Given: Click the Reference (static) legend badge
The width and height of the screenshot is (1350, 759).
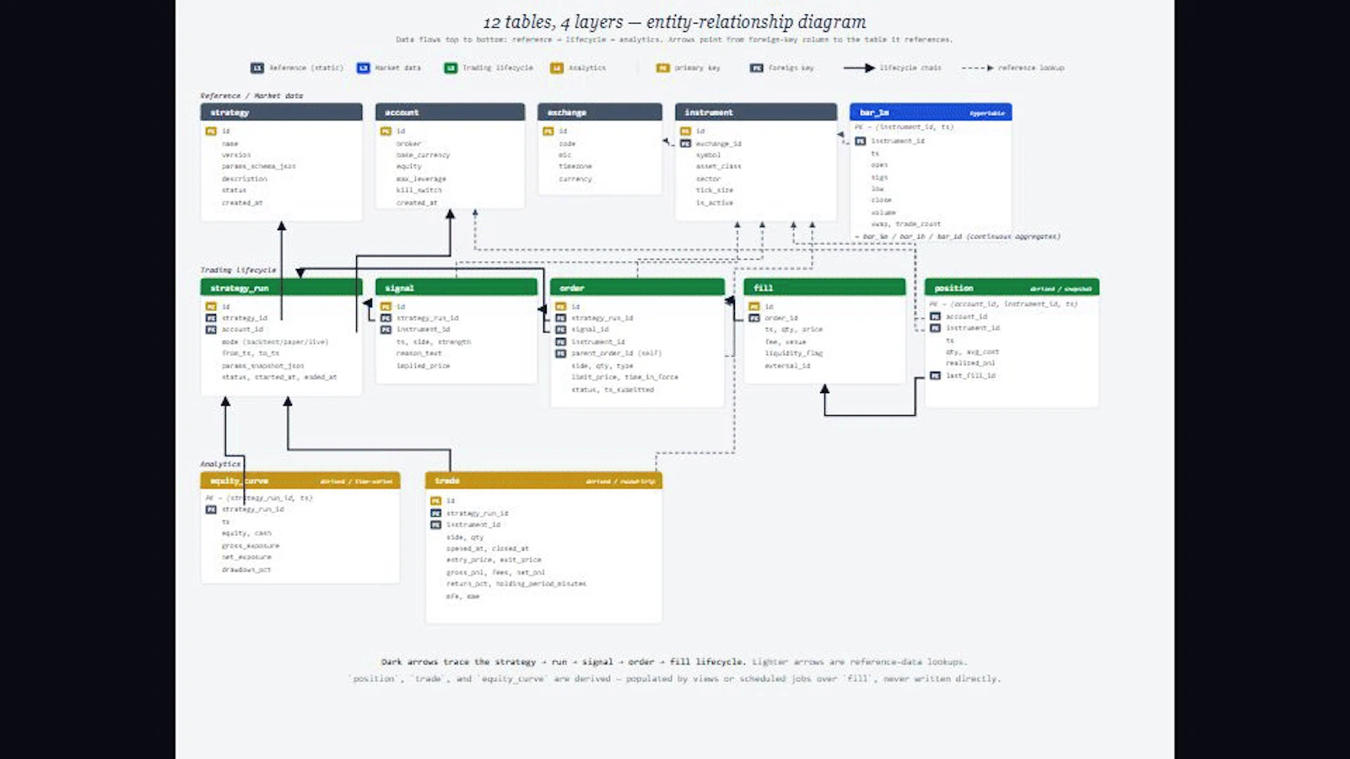Looking at the screenshot, I should [x=257, y=67].
